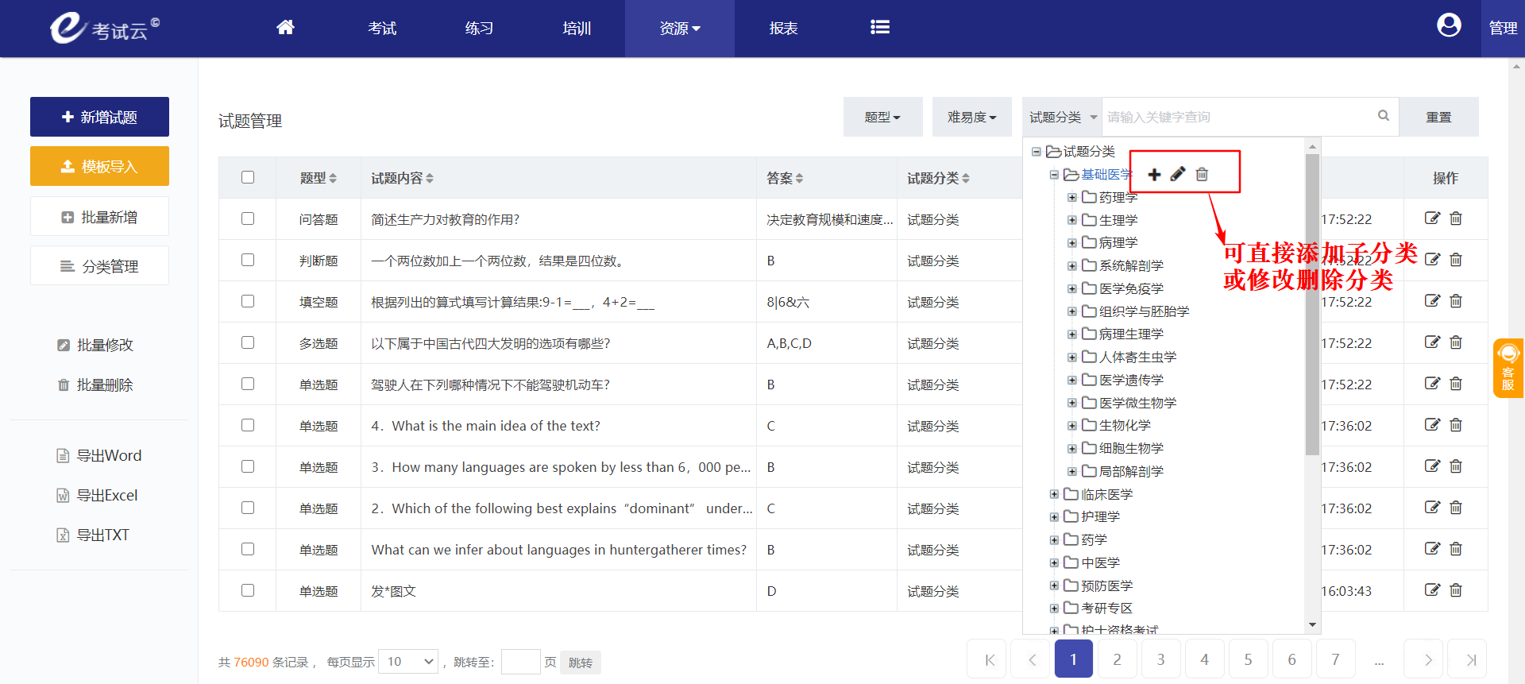
Task: Expand the 护理学 tree node
Action: click(1054, 517)
